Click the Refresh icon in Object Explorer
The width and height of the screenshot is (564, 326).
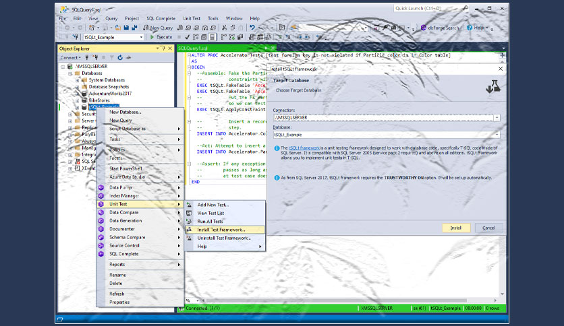[120, 57]
